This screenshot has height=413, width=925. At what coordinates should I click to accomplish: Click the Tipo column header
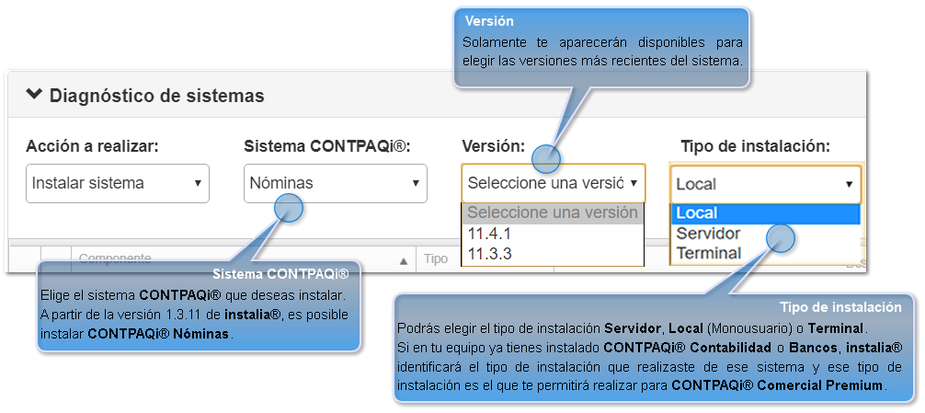click(x=436, y=259)
